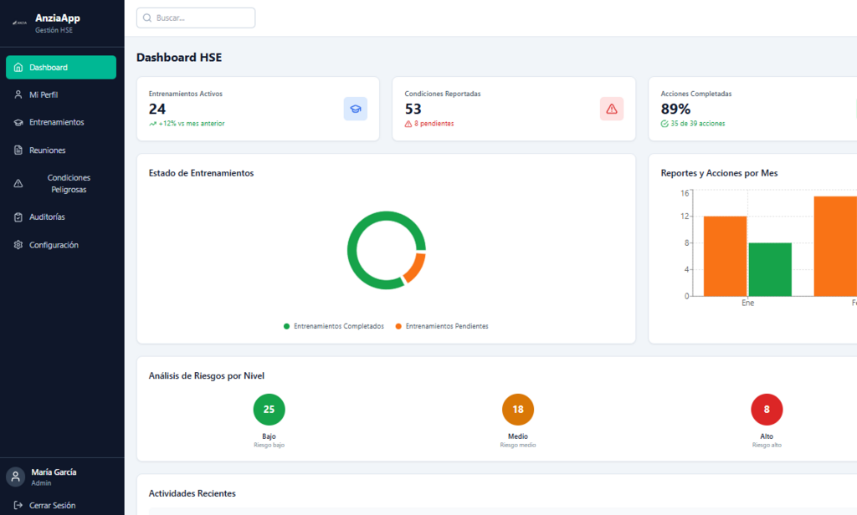Select the green Bajo risk circle showing 25
The width and height of the screenshot is (857, 515).
pos(269,410)
